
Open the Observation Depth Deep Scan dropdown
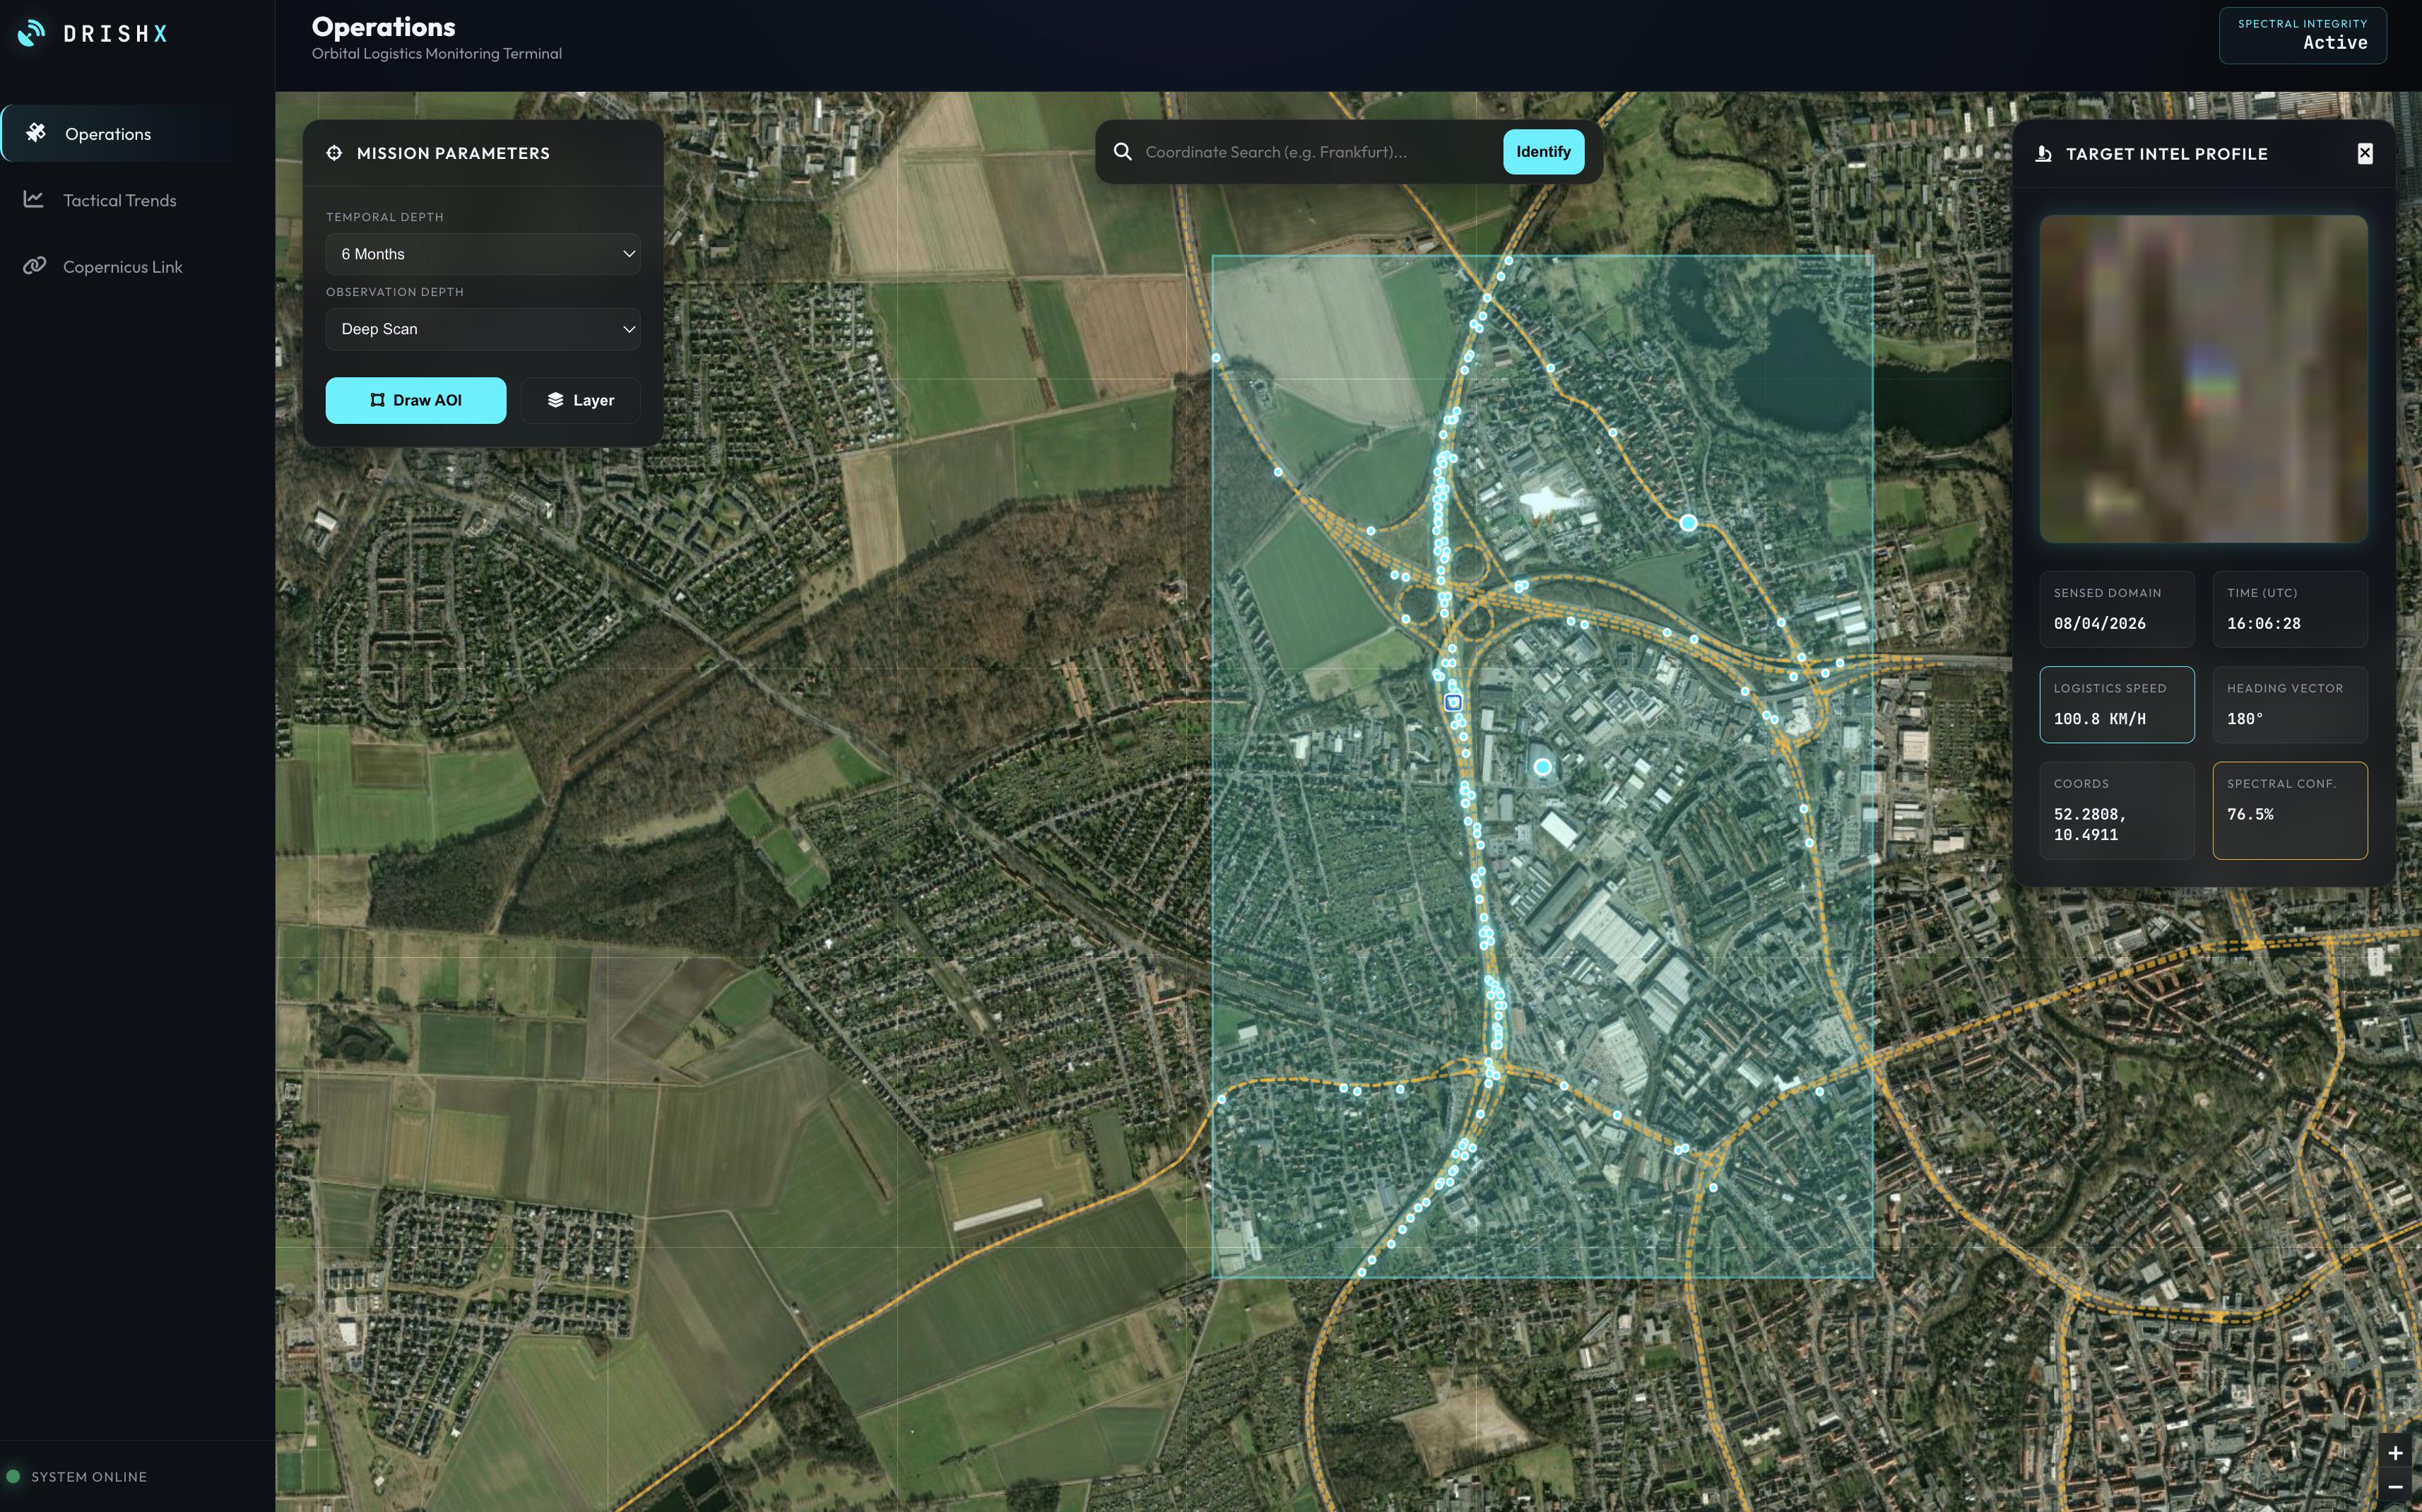point(483,329)
